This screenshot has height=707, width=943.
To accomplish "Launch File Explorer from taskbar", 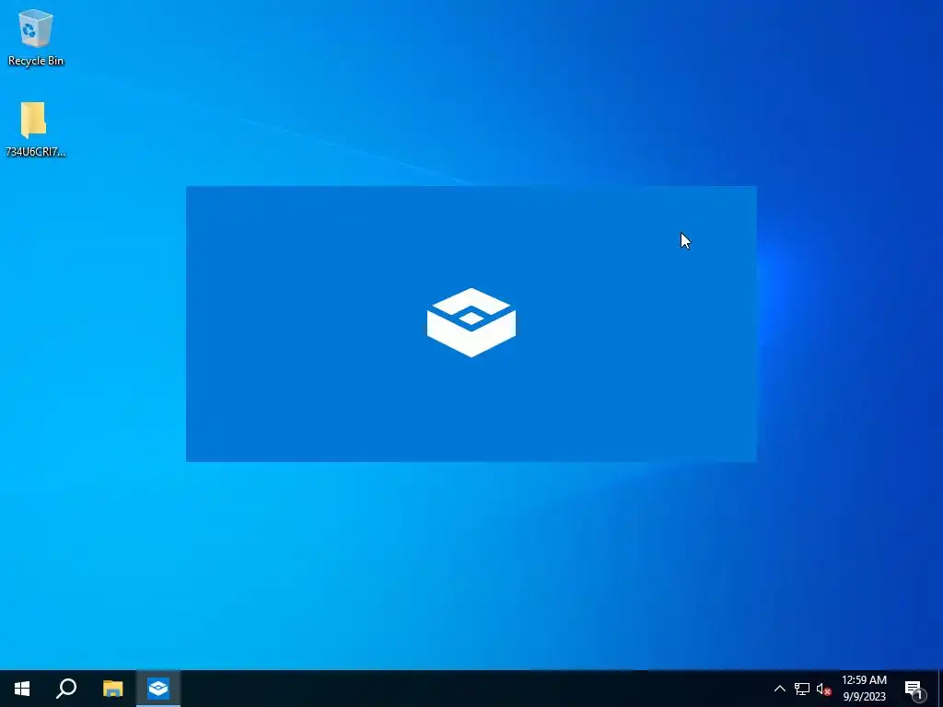I will pyautogui.click(x=112, y=689).
